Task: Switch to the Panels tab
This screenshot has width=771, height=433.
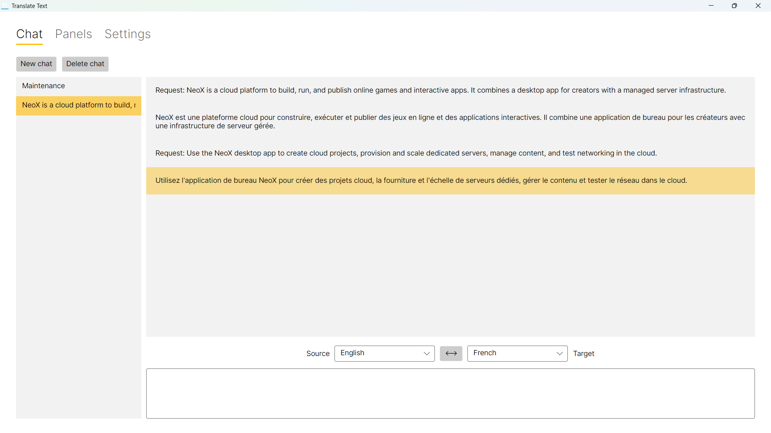Action: click(x=73, y=34)
